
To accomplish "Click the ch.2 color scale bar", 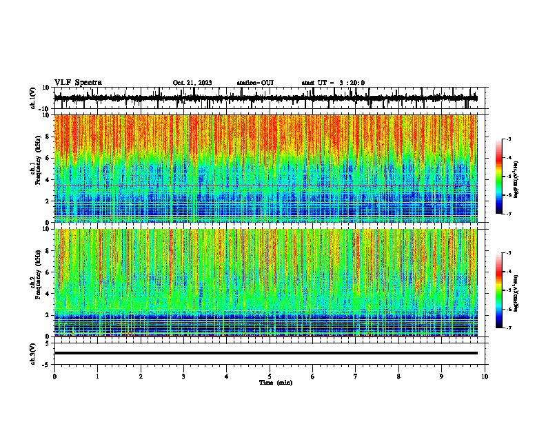I will (x=499, y=290).
